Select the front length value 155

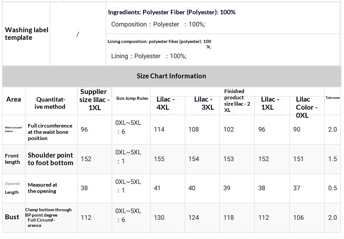pyautogui.click(x=159, y=159)
